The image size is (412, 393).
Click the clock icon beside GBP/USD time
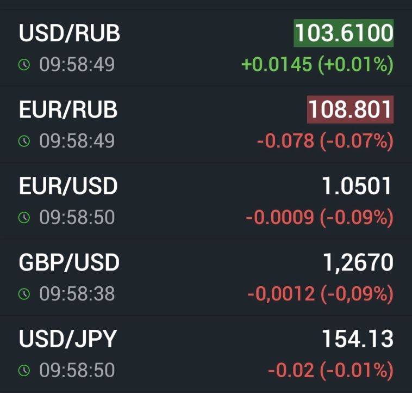click(24, 294)
